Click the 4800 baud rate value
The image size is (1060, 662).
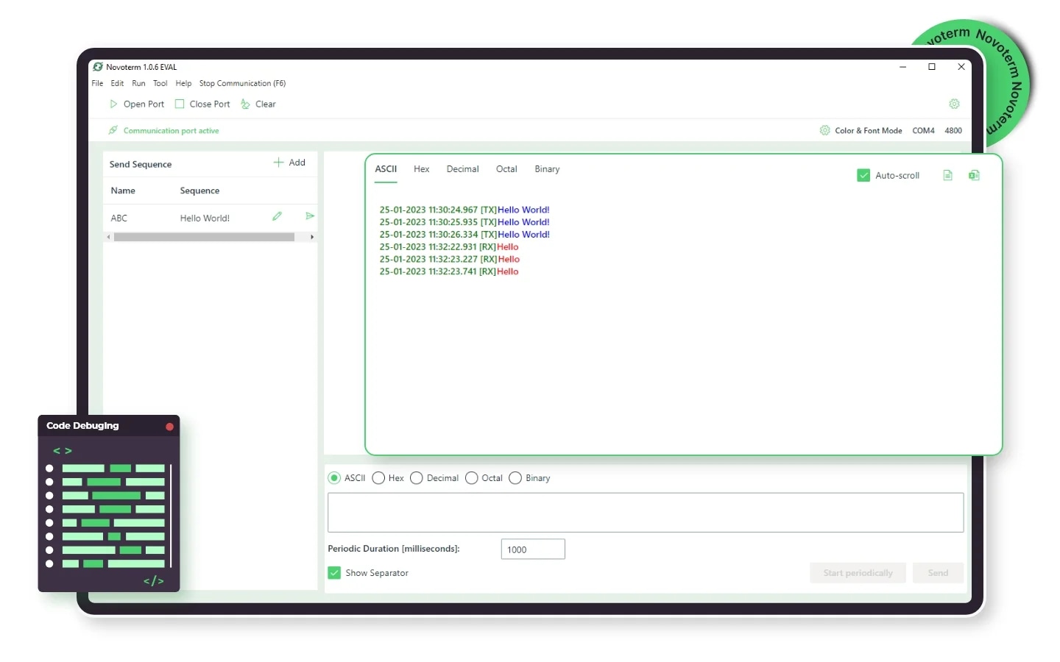click(953, 131)
